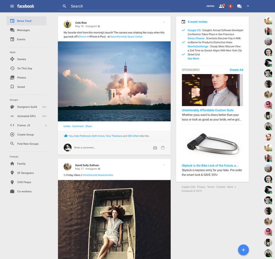Click the calendar icon beside event invites
Screen dimensions: 275x259
[x=183, y=22]
